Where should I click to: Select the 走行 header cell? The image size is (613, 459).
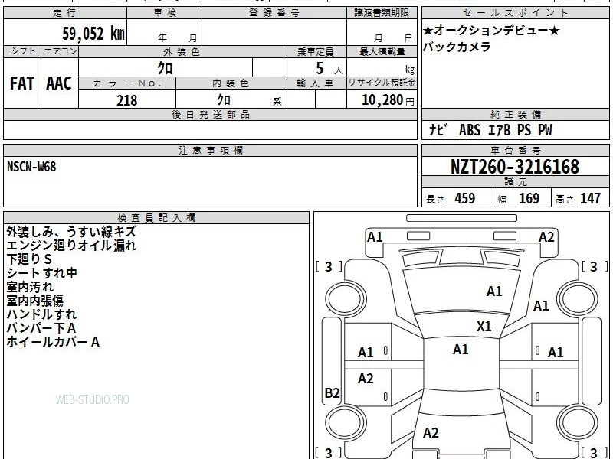[65, 13]
